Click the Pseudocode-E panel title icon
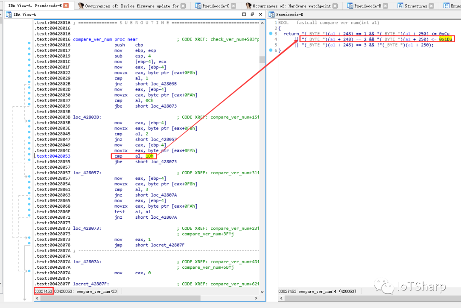The width and height of the screenshot is (461, 308). pos(272,14)
